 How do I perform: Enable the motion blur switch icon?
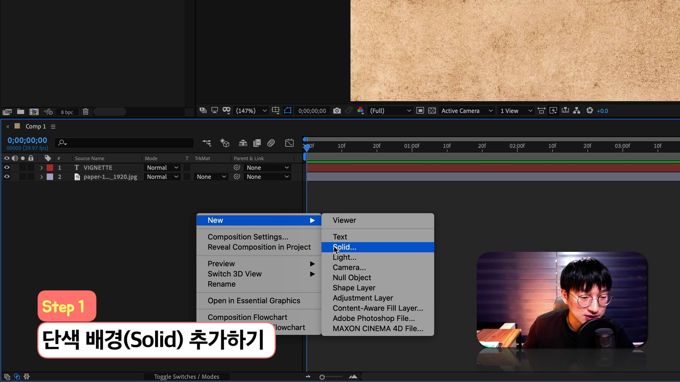tap(271, 143)
